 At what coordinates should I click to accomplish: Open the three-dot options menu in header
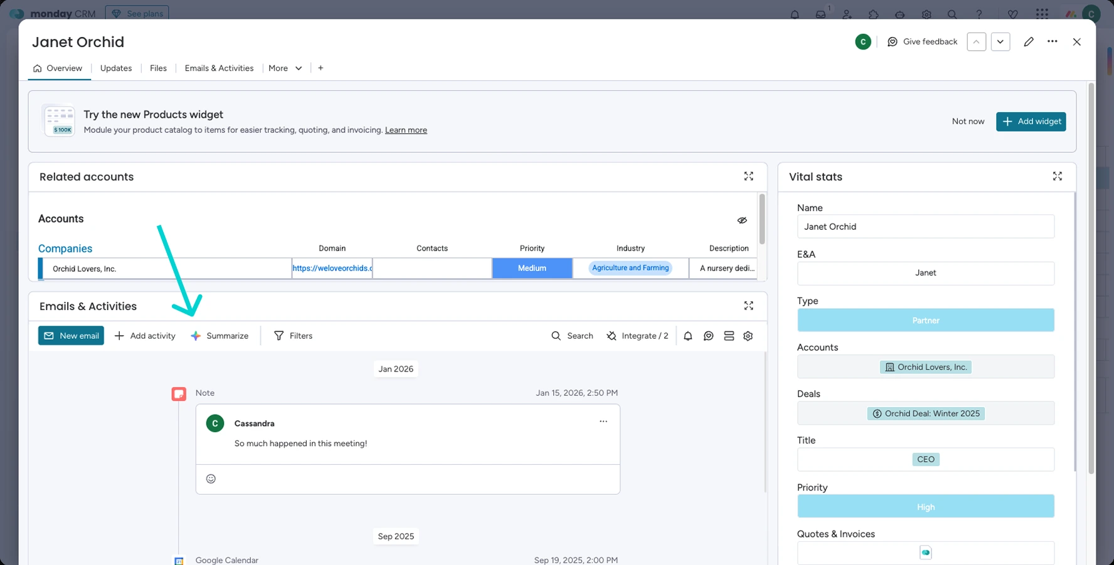(x=1053, y=41)
